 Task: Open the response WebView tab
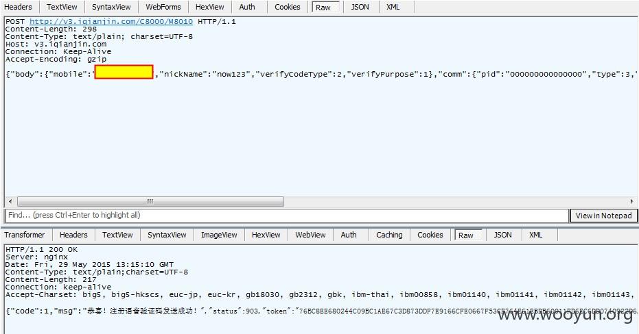310,235
